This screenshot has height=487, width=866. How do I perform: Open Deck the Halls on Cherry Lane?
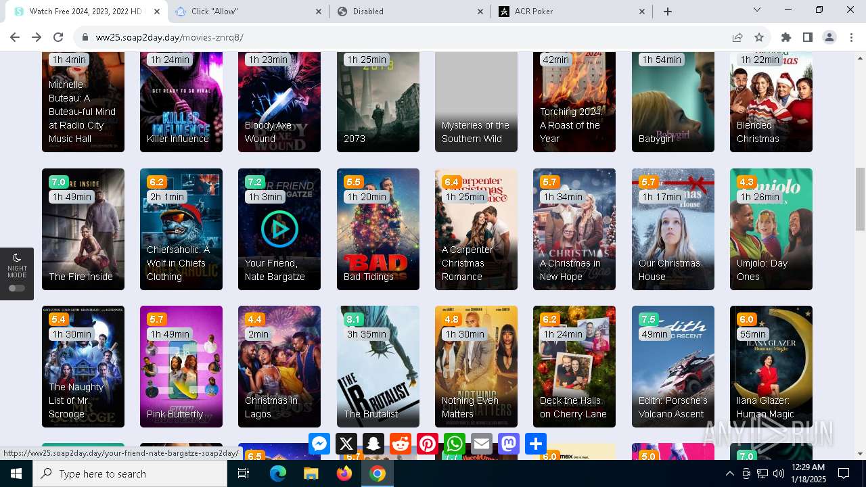click(x=574, y=367)
